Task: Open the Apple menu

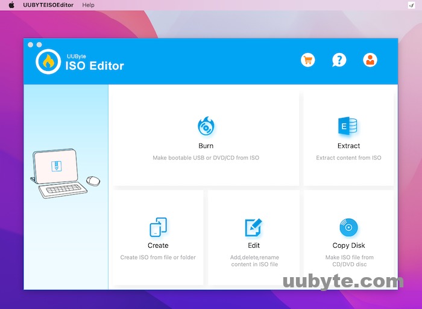Action: pyautogui.click(x=11, y=5)
